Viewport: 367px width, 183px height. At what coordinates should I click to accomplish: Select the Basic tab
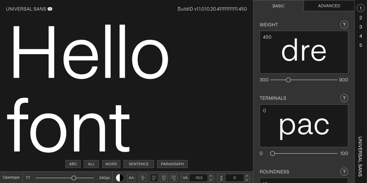[x=278, y=6]
